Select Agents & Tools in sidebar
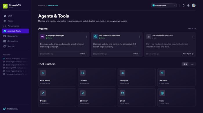 click(x=15, y=31)
